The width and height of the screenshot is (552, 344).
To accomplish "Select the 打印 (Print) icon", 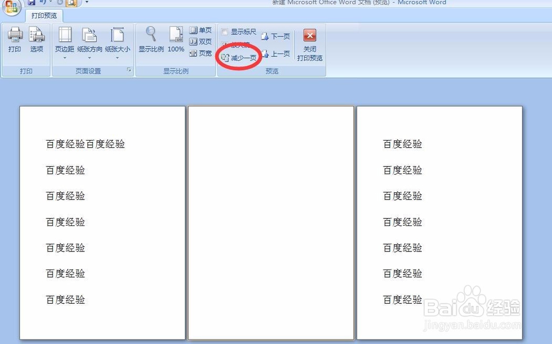I will point(15,40).
